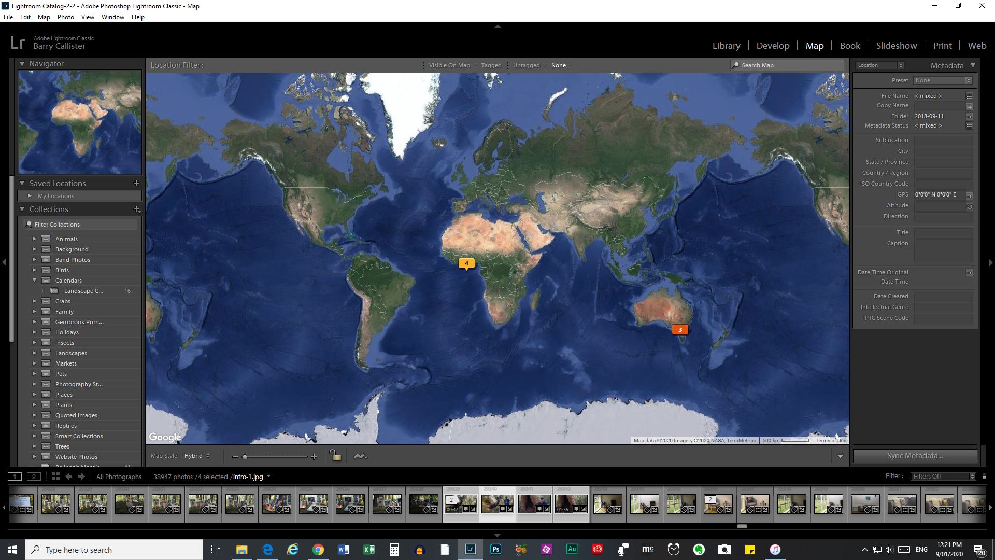This screenshot has height=560, width=995.
Task: Click the grid view icon in filmstrip bar
Action: 55,477
